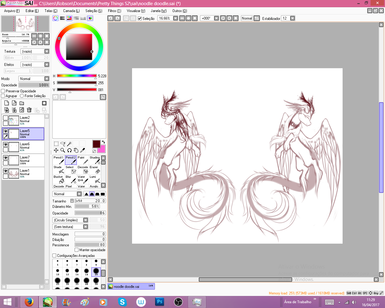This screenshot has width=385, height=308.
Task: Hide Layer6 via its eye icon
Action: (x=5, y=144)
